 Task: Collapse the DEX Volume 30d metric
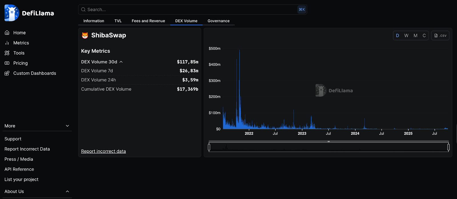click(x=121, y=62)
